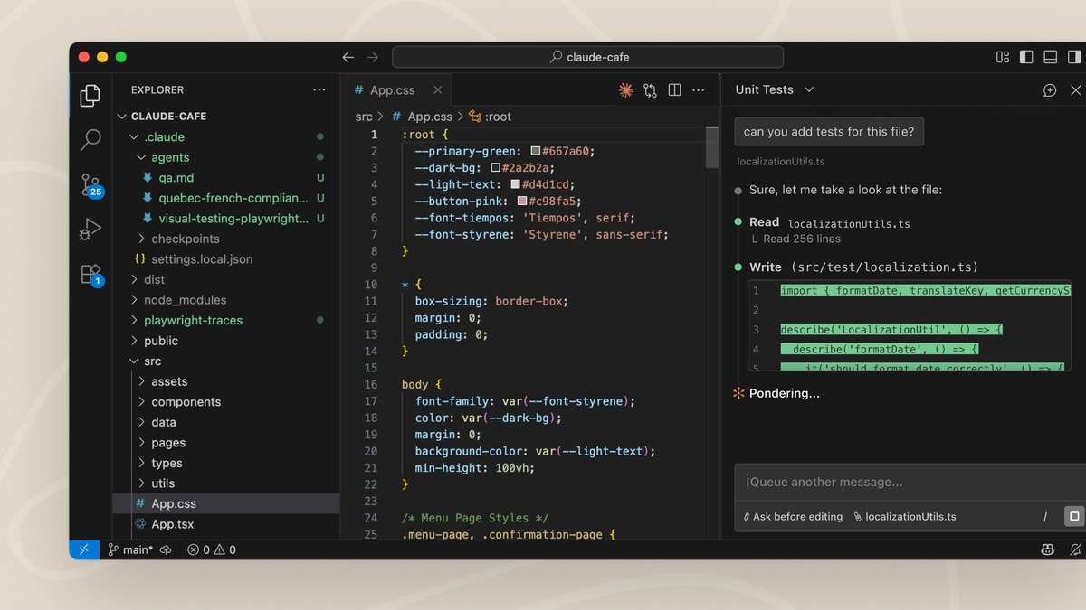The height and width of the screenshot is (610, 1086).
Task: Open the Customize Layout icon in title bar
Action: (x=1003, y=57)
